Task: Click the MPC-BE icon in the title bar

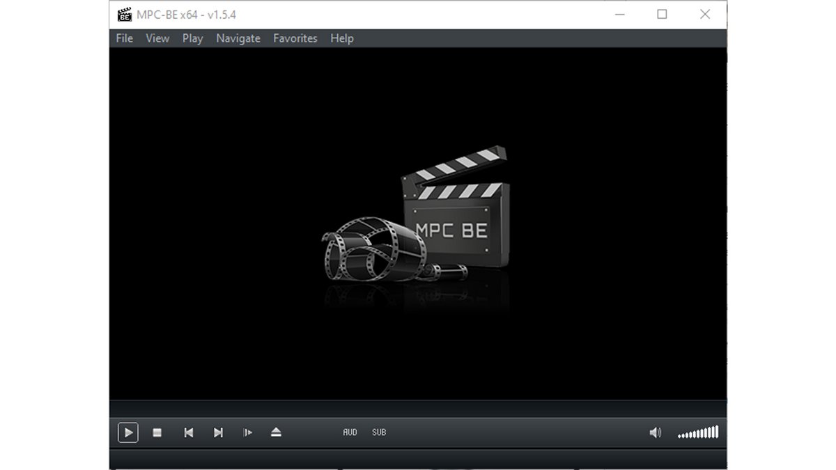Action: pos(125,14)
